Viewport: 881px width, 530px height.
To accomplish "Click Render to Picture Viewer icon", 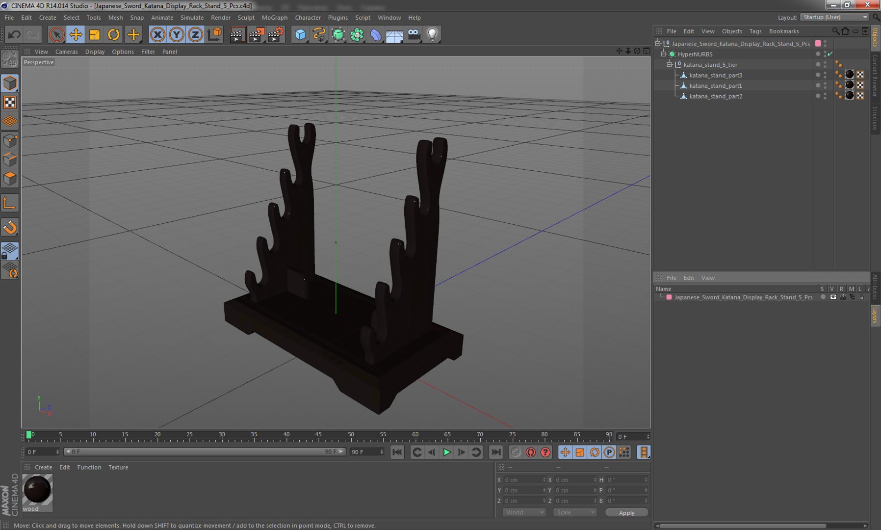I will 256,34.
